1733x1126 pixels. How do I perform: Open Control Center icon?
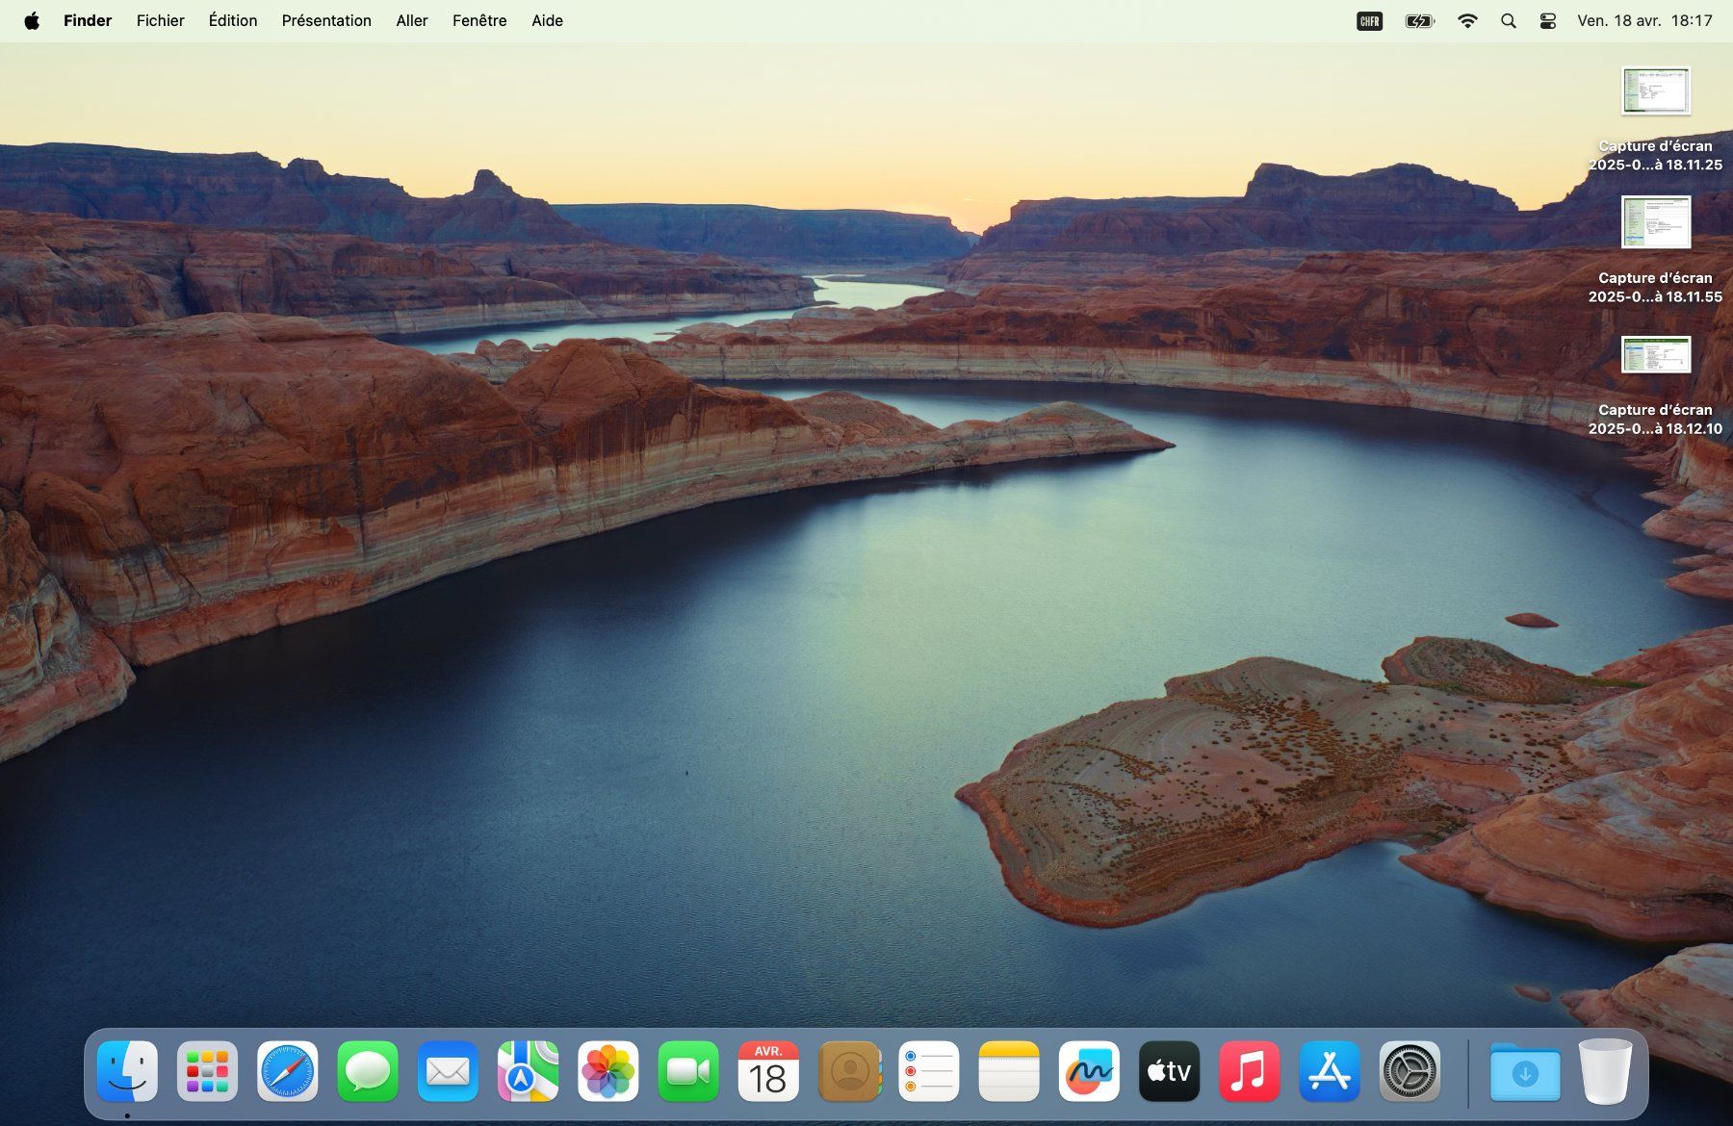[x=1548, y=20]
